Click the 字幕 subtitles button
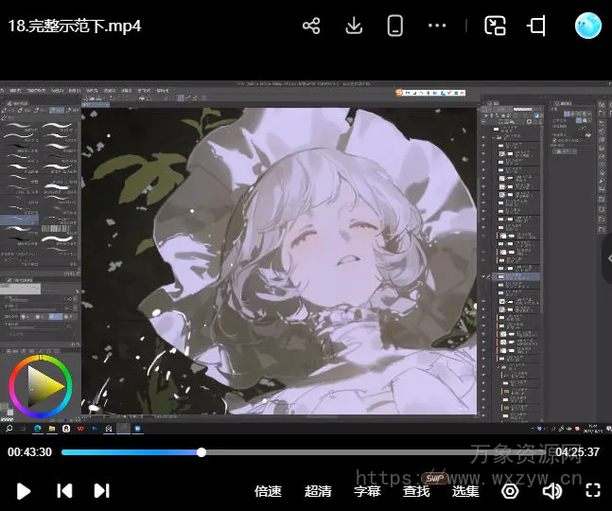 click(x=367, y=491)
